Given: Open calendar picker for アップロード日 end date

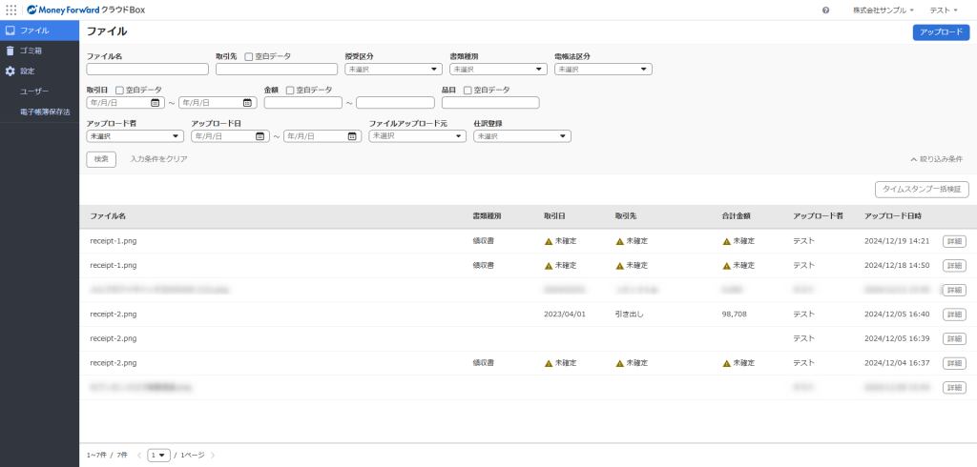Looking at the screenshot, I should 352,136.
